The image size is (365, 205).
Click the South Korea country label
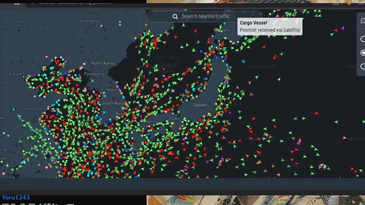click(x=113, y=103)
